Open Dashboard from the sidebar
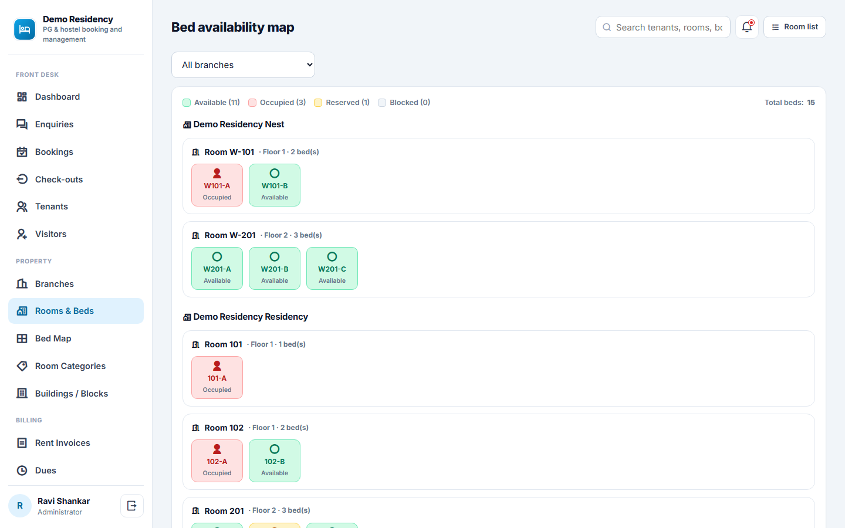This screenshot has width=845, height=528. click(76, 97)
